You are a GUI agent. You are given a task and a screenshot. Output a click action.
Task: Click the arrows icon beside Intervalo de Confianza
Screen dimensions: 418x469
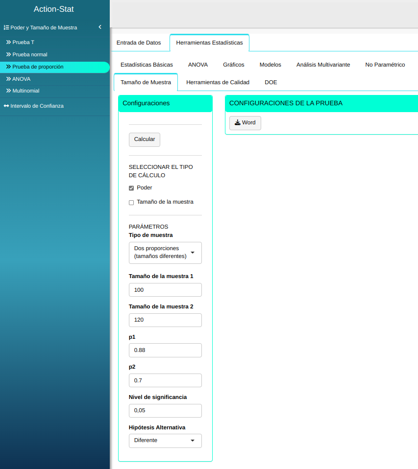(6, 106)
